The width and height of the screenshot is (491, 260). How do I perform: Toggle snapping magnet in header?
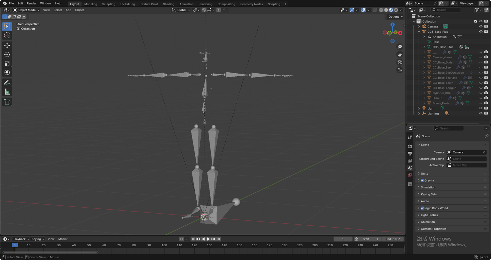tap(204, 10)
